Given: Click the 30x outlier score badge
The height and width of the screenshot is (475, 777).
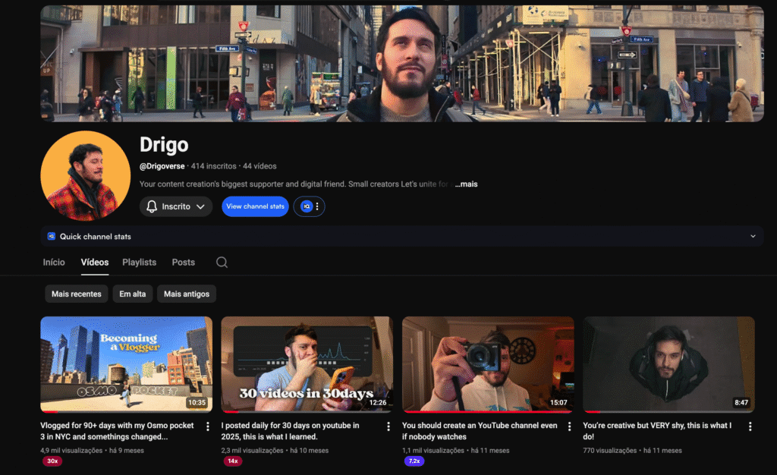Looking at the screenshot, I should click(x=52, y=461).
